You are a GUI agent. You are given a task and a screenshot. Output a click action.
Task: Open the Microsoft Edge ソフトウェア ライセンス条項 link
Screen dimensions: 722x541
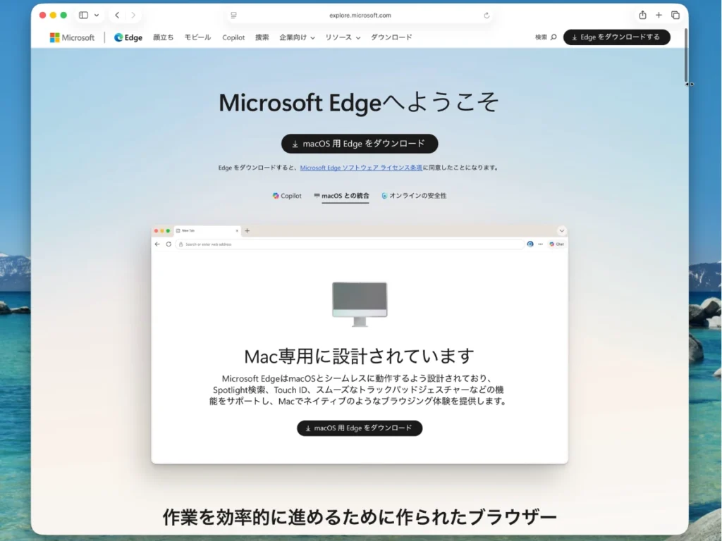click(361, 168)
